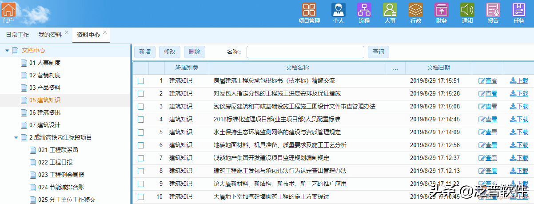Open the 报告 report icon
This screenshot has height=204, width=534.
point(493,9)
